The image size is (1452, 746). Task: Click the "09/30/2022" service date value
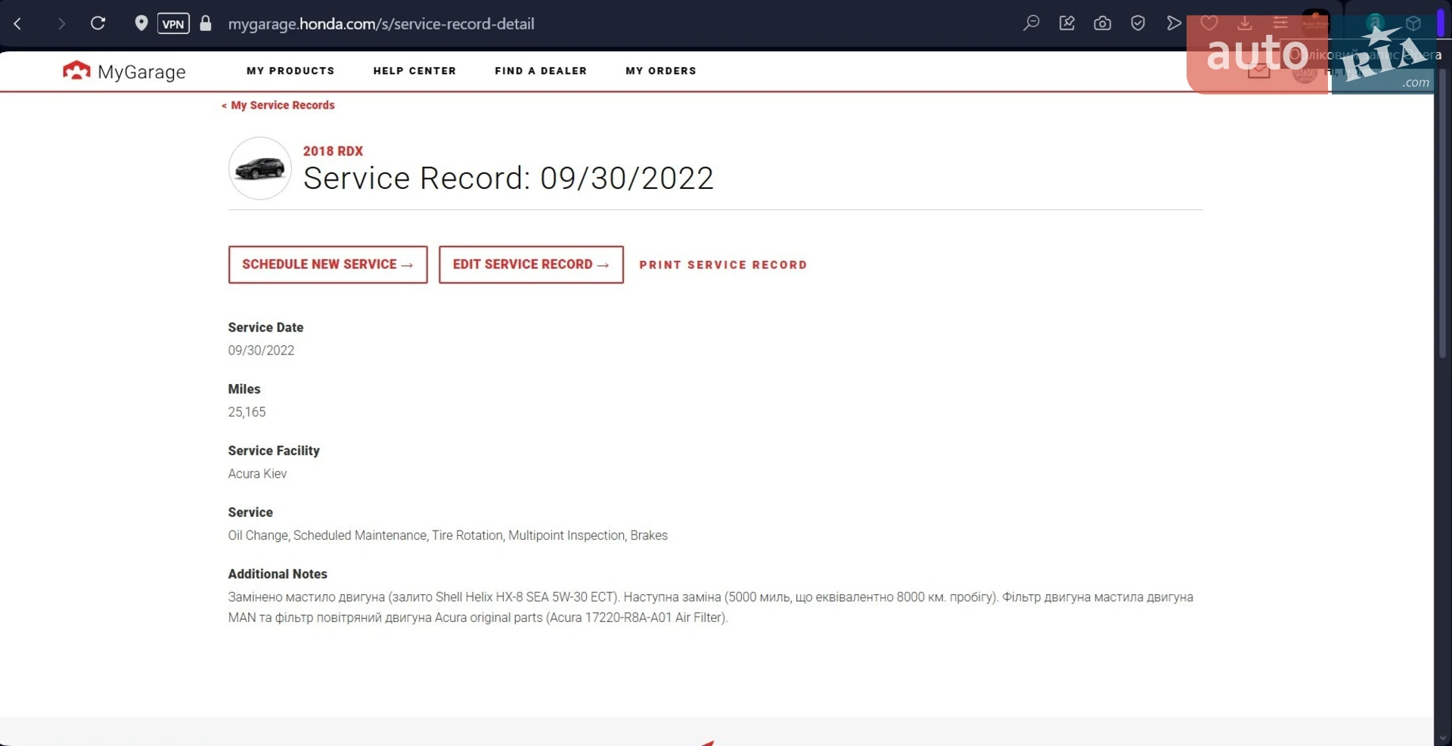point(261,351)
